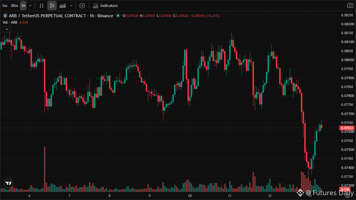Select the Vol · ARB legend label

coord(10,22)
